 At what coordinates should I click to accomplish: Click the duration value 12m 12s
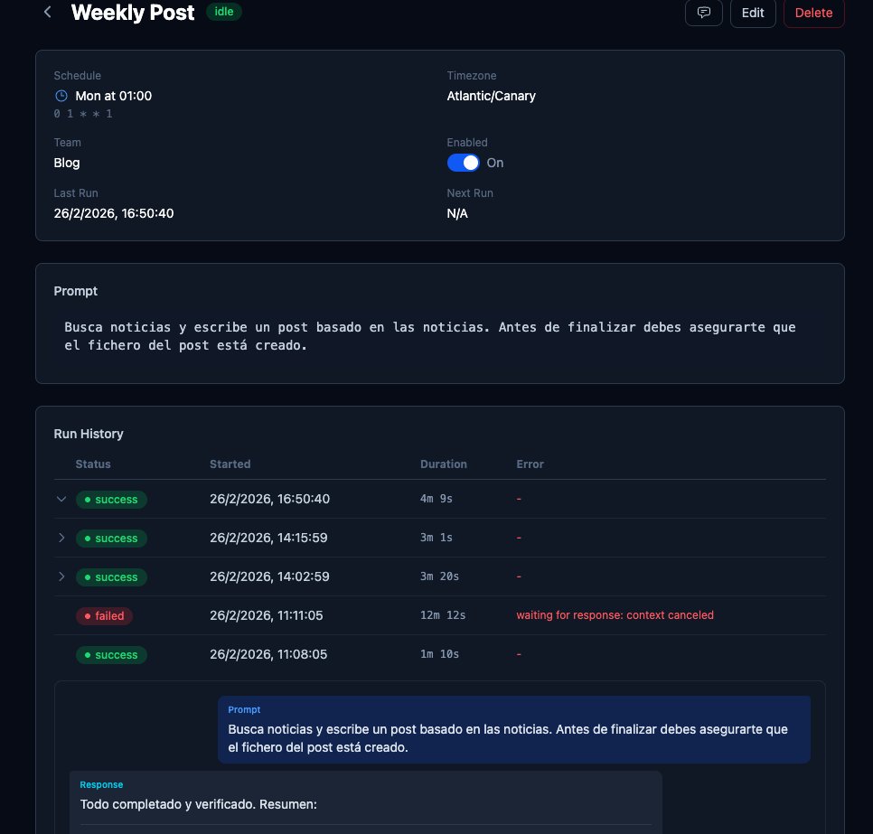pos(443,615)
